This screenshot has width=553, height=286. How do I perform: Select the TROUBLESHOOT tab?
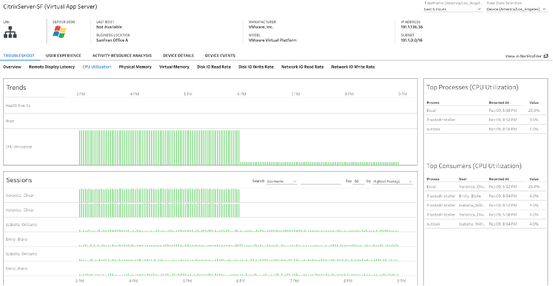19,56
